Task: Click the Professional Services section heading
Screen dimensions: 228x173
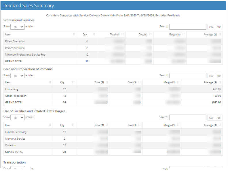Action: coord(19,20)
